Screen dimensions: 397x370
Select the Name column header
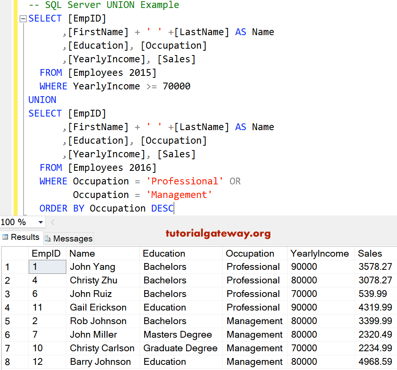coord(82,253)
